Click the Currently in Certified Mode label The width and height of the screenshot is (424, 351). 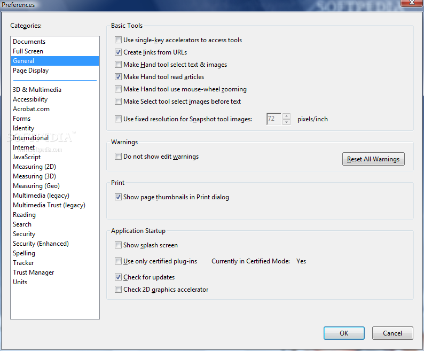[x=250, y=261]
